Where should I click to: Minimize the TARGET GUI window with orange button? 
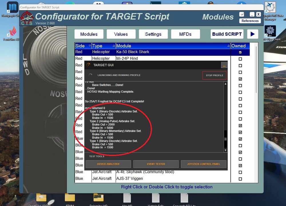224,65
